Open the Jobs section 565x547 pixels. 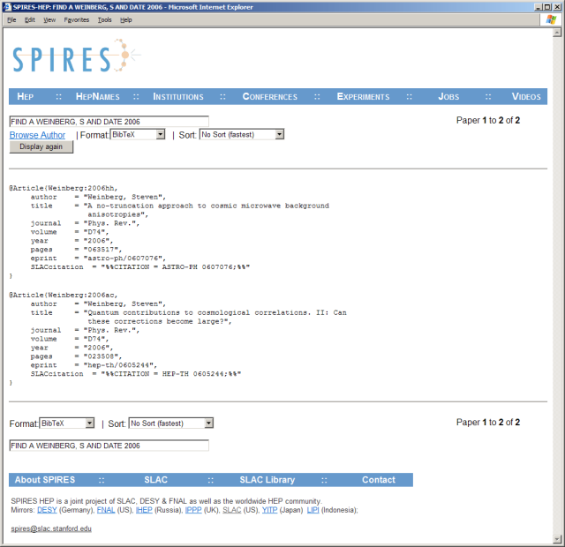448,96
